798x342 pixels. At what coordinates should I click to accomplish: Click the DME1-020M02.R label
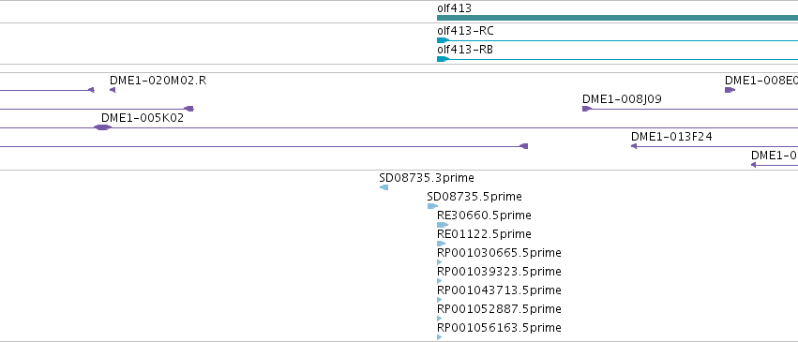pos(158,81)
